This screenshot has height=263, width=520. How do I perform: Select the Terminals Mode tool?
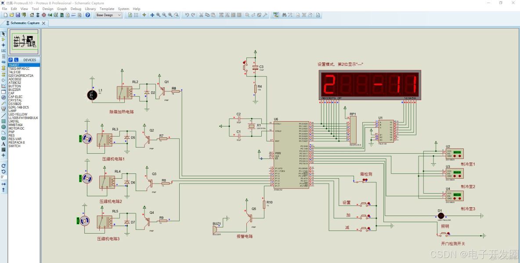point(4,76)
